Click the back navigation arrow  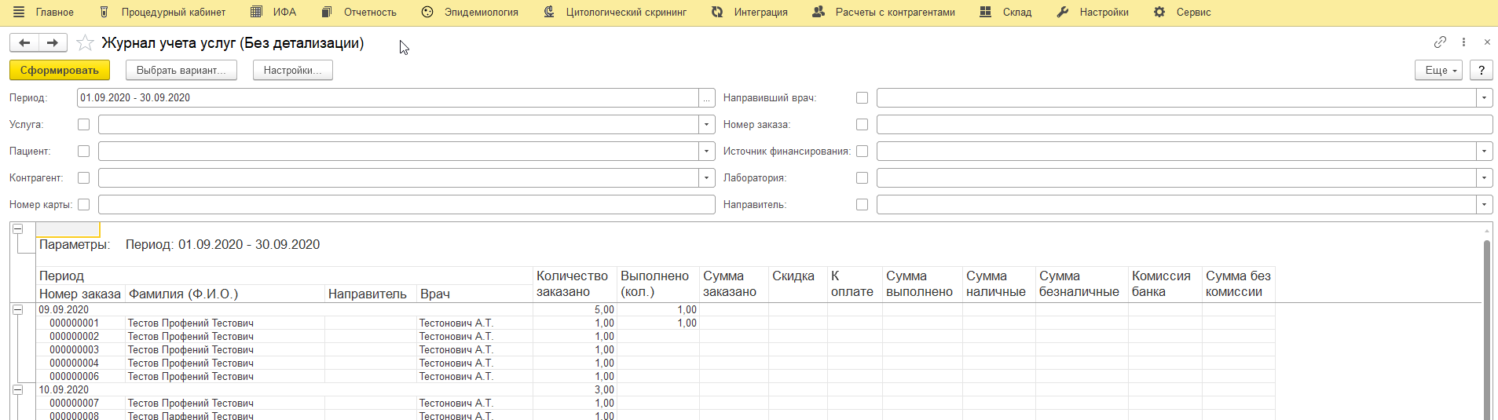tap(24, 43)
